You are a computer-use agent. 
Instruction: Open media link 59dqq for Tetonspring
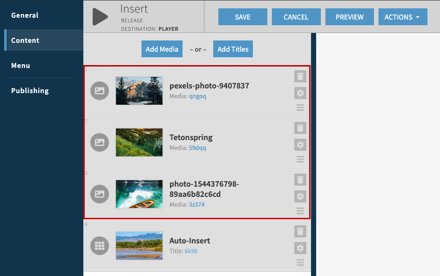pos(197,148)
